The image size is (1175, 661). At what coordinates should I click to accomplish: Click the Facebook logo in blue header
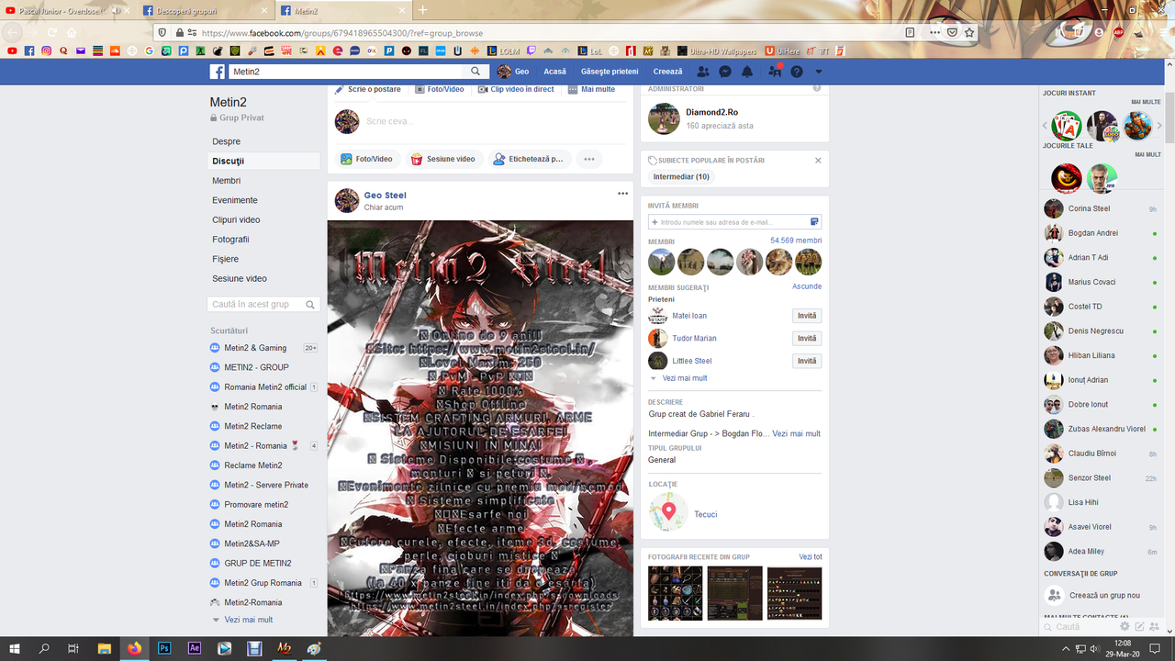[218, 72]
